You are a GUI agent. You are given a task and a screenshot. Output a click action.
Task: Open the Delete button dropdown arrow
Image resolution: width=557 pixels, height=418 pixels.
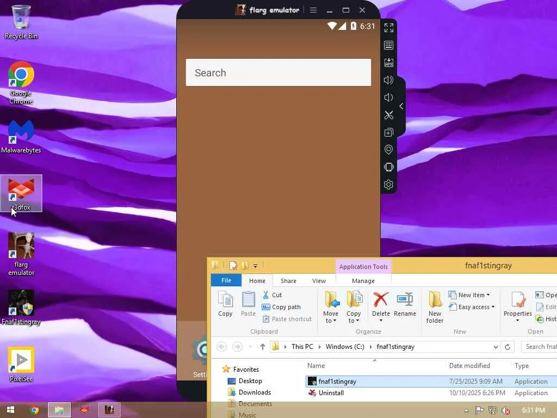[381, 320]
